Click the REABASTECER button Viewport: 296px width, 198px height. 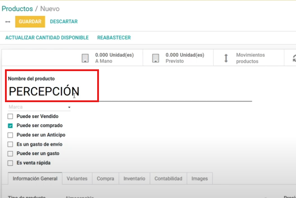pos(114,37)
